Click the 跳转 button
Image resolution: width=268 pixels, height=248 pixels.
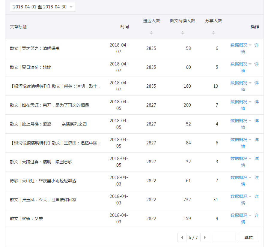tap(249, 237)
